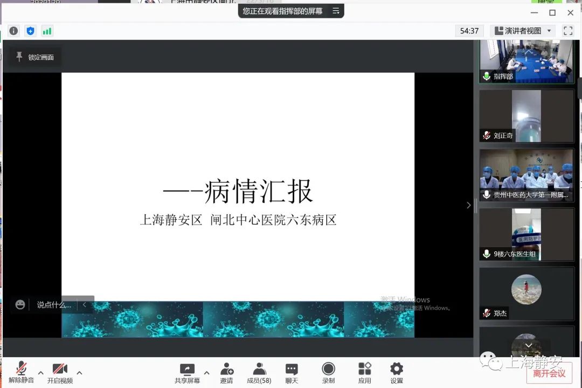Viewport: 582px width, 388px height.
Task: Open the meeting info icon
Action: tap(13, 31)
